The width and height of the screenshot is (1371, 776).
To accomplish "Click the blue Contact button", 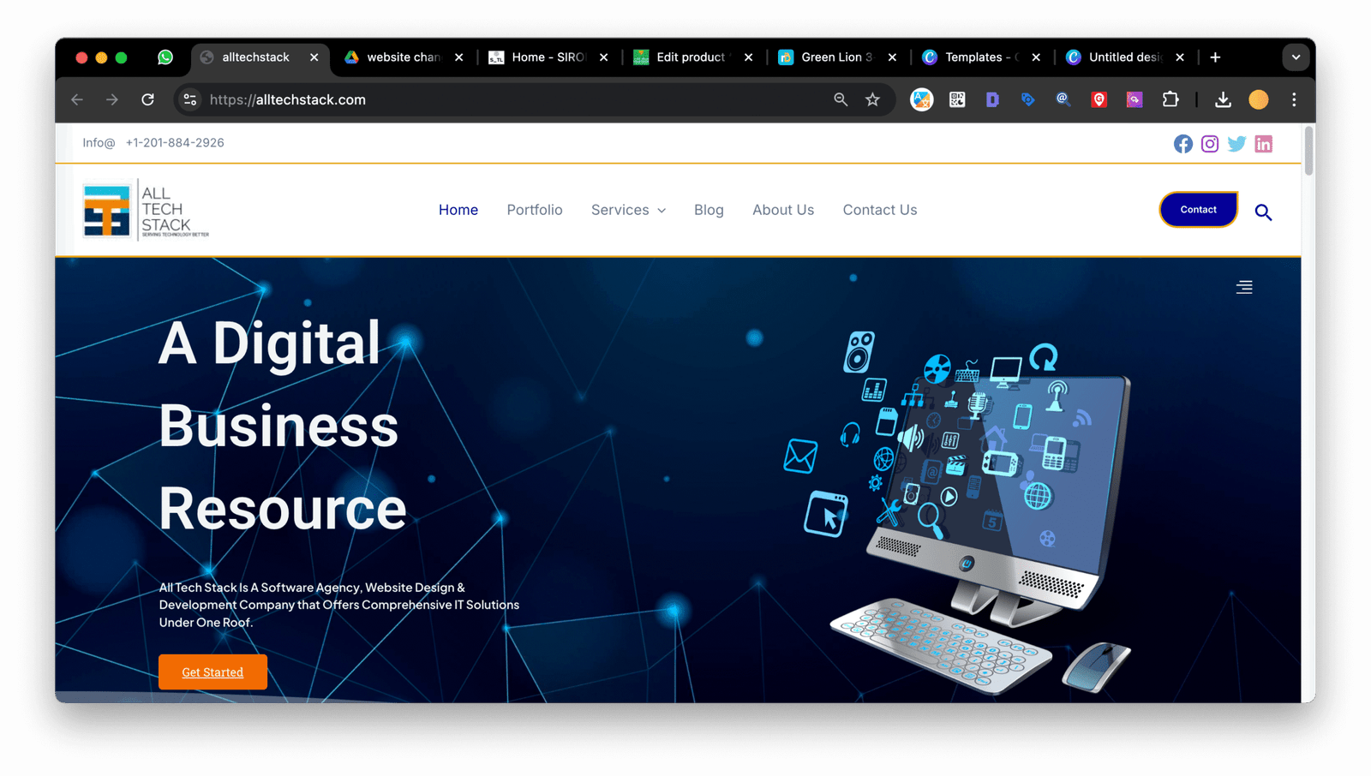I will (1198, 210).
